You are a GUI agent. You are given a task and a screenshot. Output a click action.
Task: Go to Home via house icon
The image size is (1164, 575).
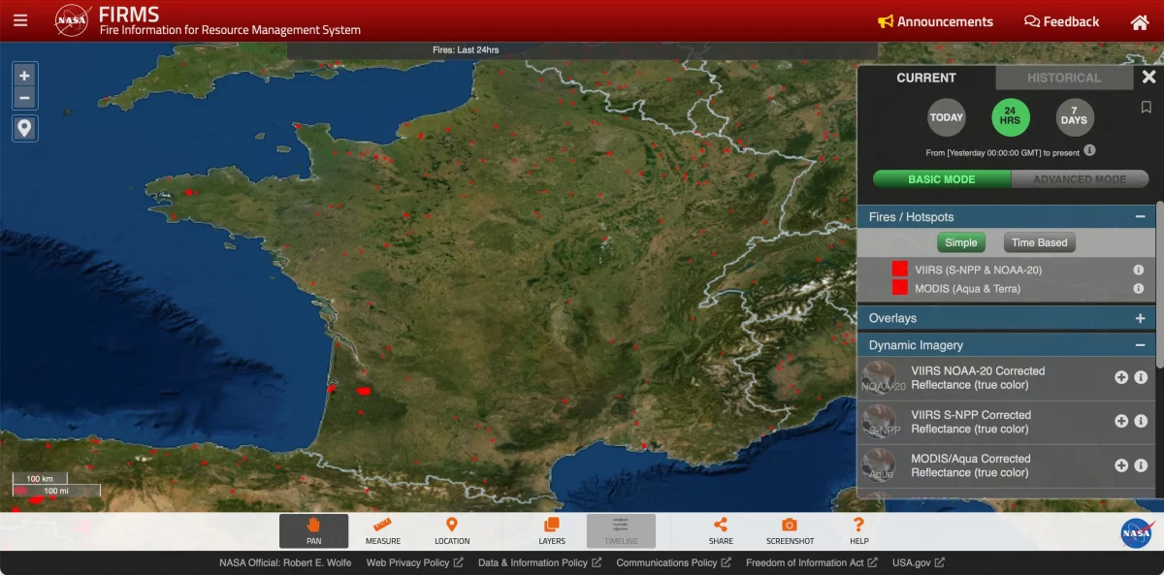[1140, 21]
